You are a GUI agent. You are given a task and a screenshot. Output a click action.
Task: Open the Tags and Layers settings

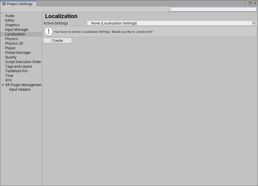point(18,66)
